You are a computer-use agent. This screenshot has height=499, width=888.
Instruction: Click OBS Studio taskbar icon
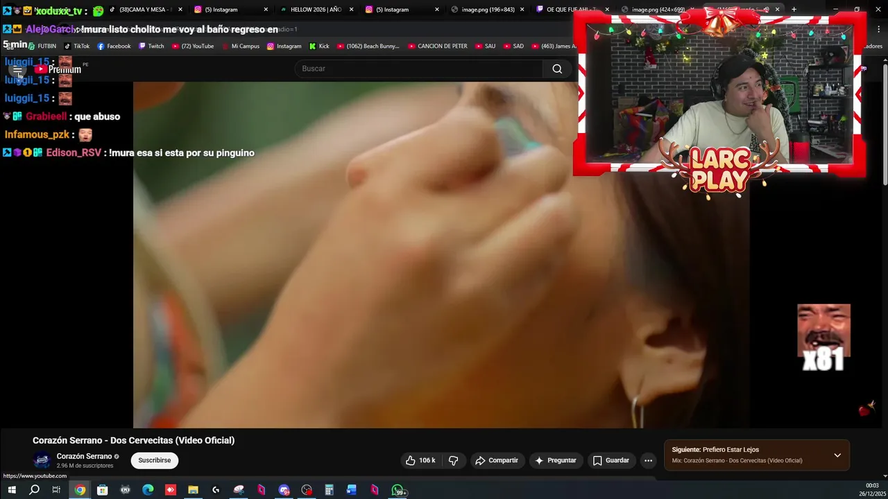307,490
